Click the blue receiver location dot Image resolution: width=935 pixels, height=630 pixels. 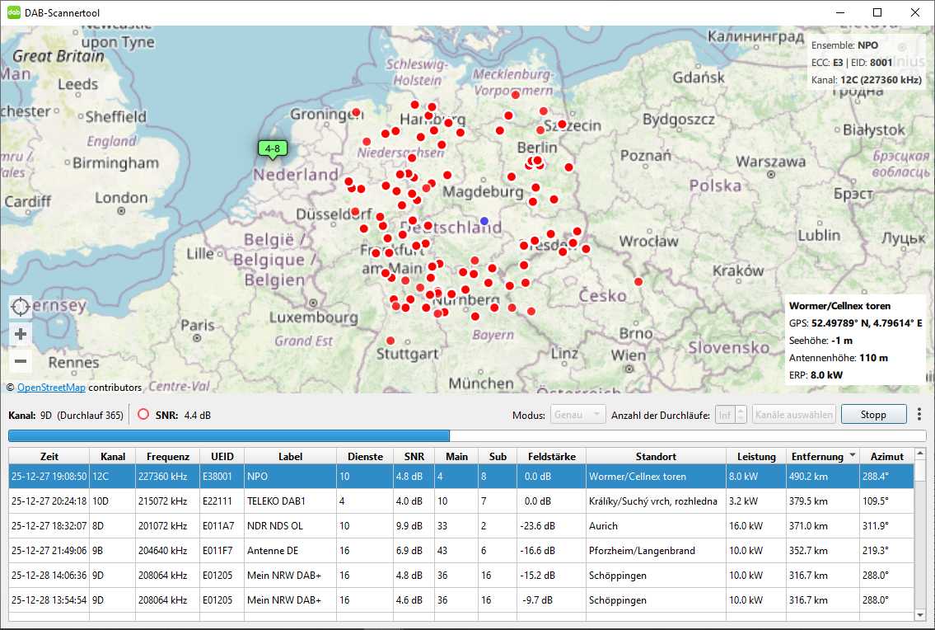[x=484, y=220]
